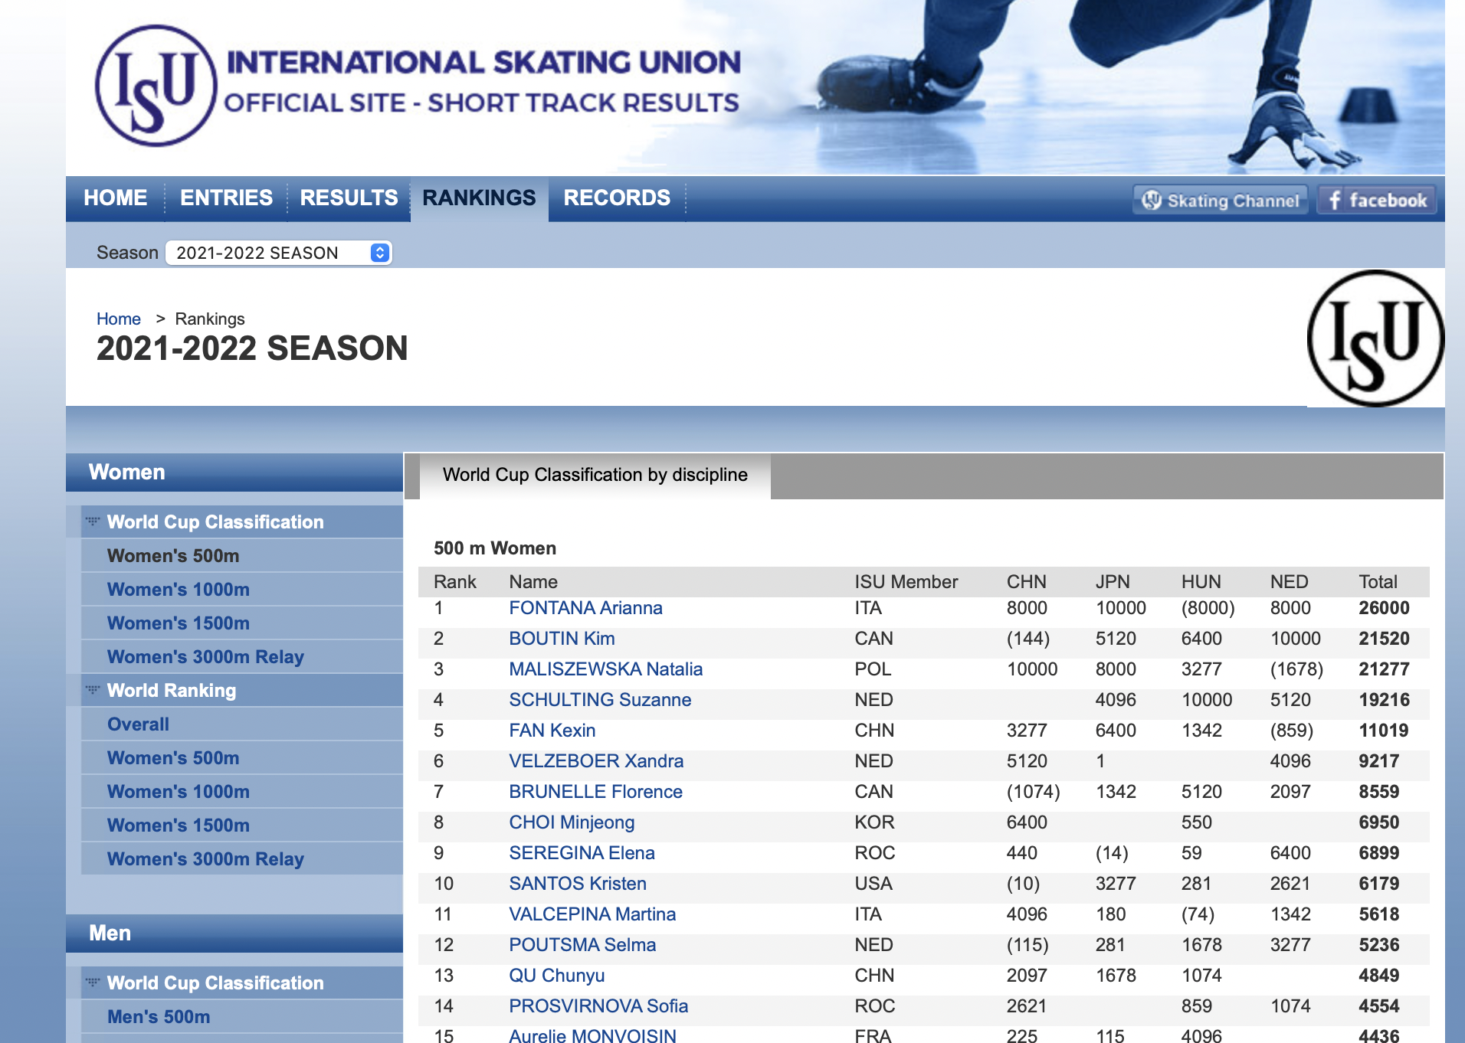Open VALCEPINA Martina profile
This screenshot has height=1043, width=1465.
click(x=592, y=914)
